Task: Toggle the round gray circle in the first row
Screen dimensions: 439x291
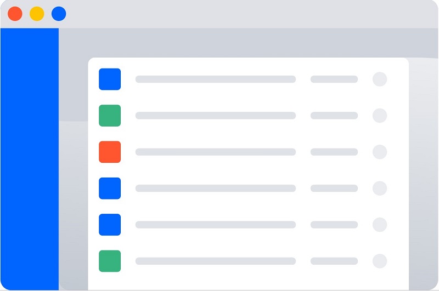Action: (380, 79)
